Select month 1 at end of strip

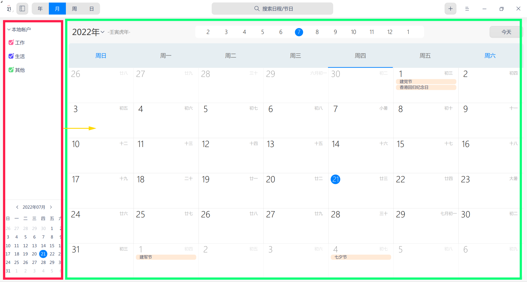point(408,32)
